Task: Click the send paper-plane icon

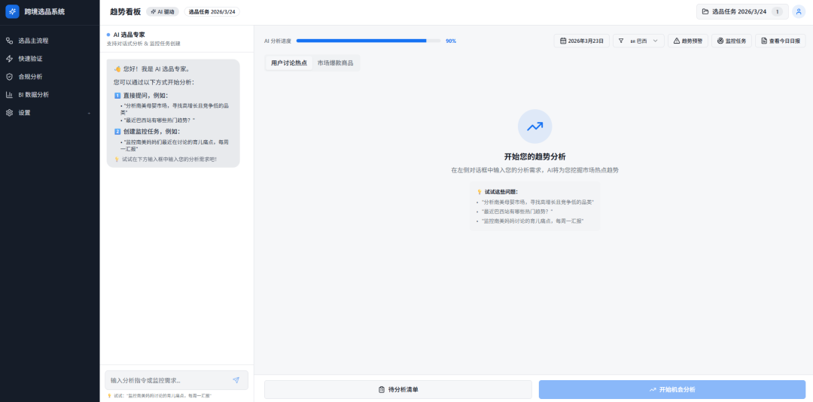Action: [236, 380]
